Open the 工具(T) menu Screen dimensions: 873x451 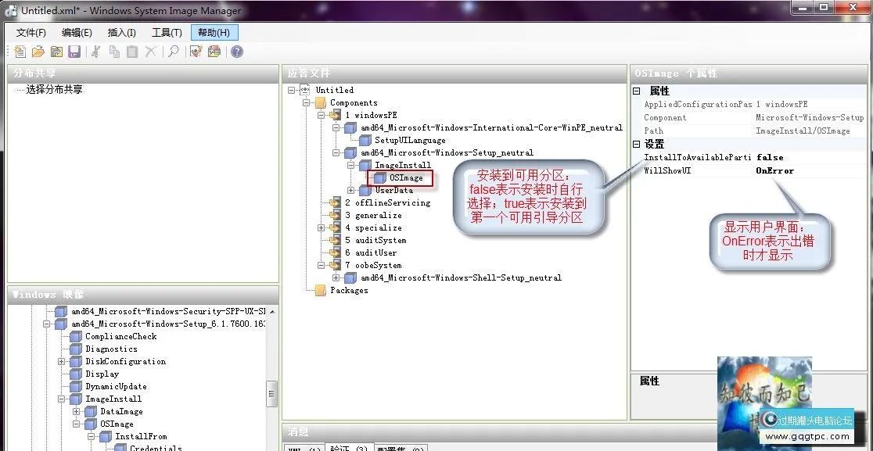pos(166,33)
